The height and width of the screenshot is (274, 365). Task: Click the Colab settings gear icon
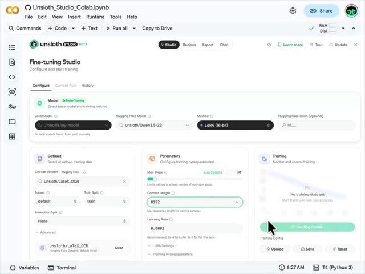(x=293, y=10)
